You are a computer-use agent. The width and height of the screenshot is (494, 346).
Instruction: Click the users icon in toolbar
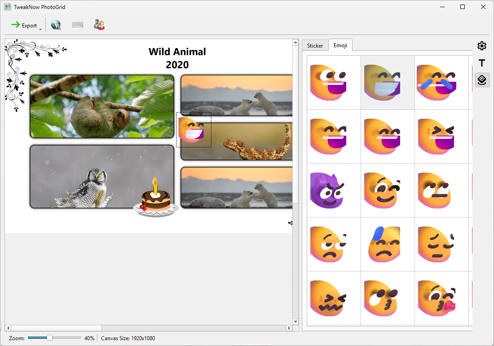tap(99, 25)
